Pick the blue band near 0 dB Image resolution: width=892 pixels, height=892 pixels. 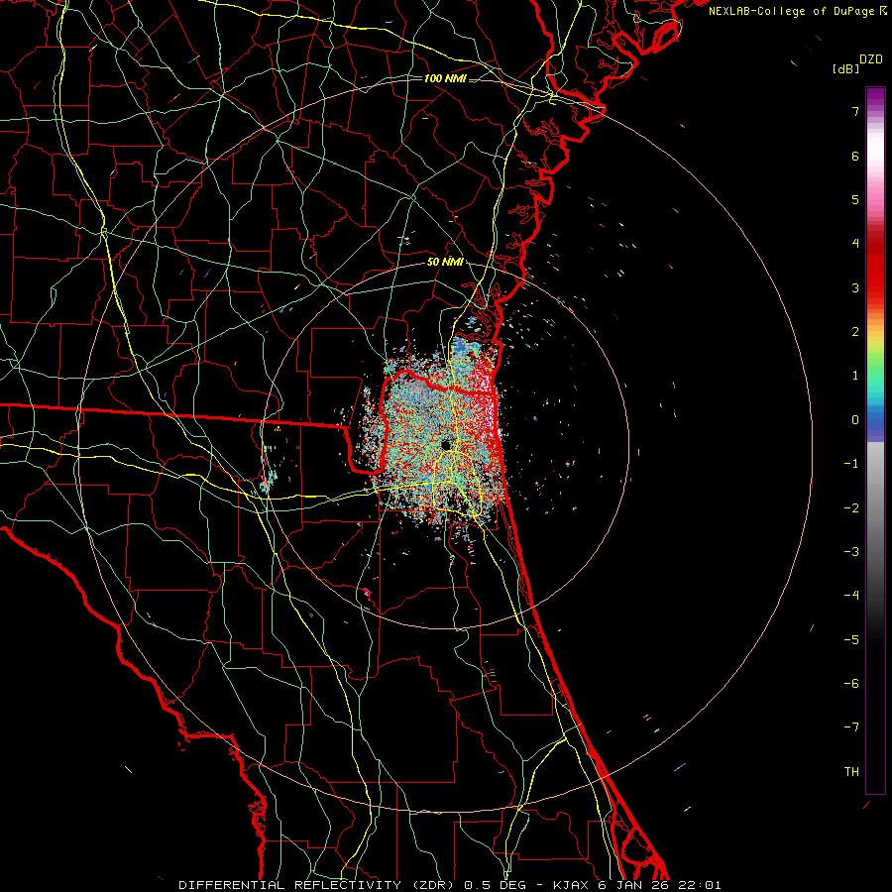pyautogui.click(x=875, y=421)
